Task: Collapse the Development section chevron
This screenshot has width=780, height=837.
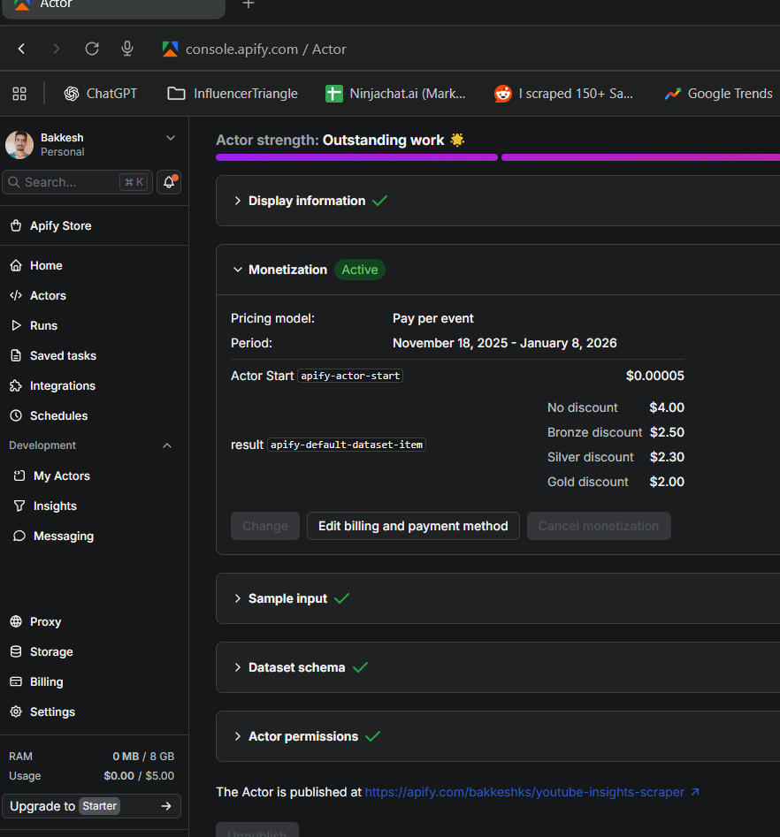Action: coord(167,445)
